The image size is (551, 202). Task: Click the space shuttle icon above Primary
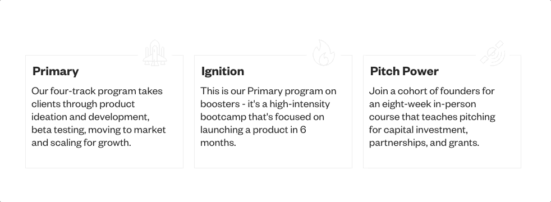coord(155,53)
